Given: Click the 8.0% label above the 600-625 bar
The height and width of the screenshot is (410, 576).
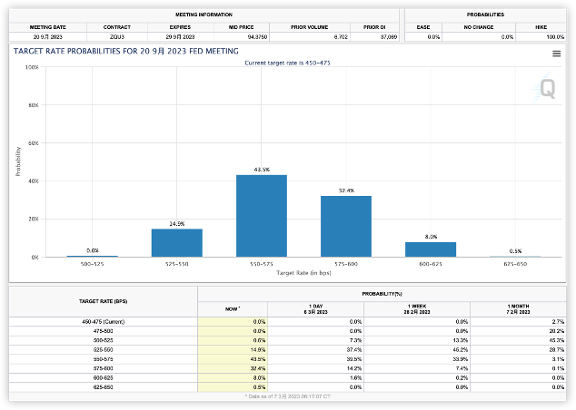Looking at the screenshot, I should (x=431, y=237).
